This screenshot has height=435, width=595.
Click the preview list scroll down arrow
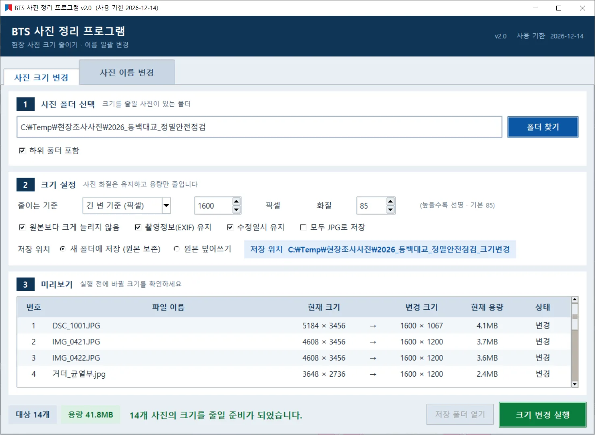[575, 384]
